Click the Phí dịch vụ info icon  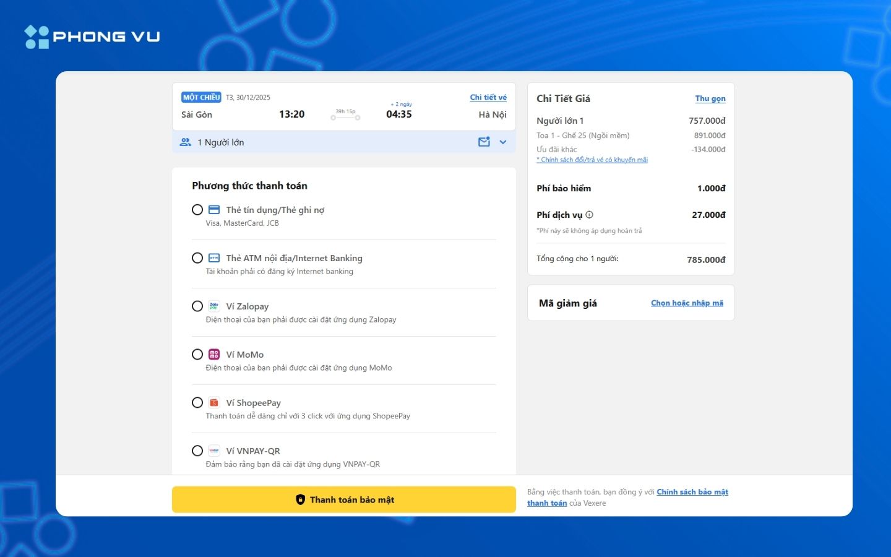click(589, 215)
